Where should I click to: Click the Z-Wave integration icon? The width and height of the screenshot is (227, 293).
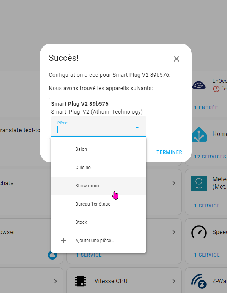(x=199, y=281)
